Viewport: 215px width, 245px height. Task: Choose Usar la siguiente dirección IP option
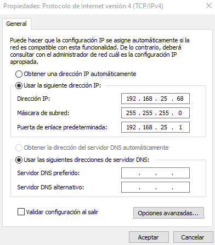click(x=19, y=86)
